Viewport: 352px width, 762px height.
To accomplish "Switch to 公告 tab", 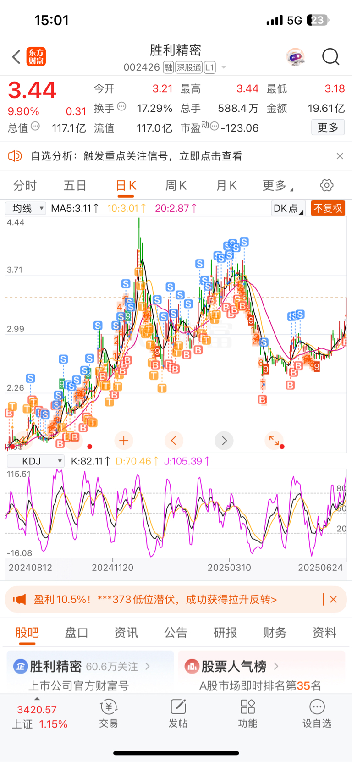I will click(x=176, y=633).
